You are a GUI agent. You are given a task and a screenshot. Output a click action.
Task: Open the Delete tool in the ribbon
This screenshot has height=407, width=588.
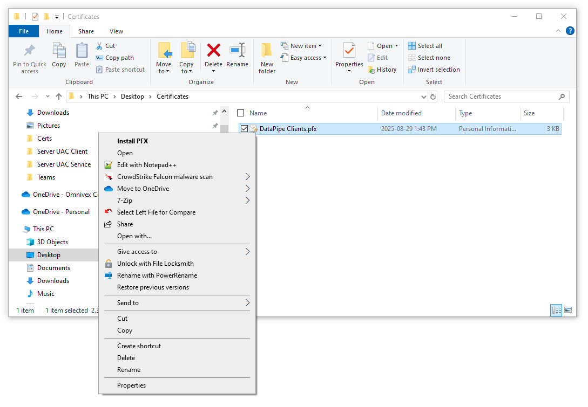(213, 54)
